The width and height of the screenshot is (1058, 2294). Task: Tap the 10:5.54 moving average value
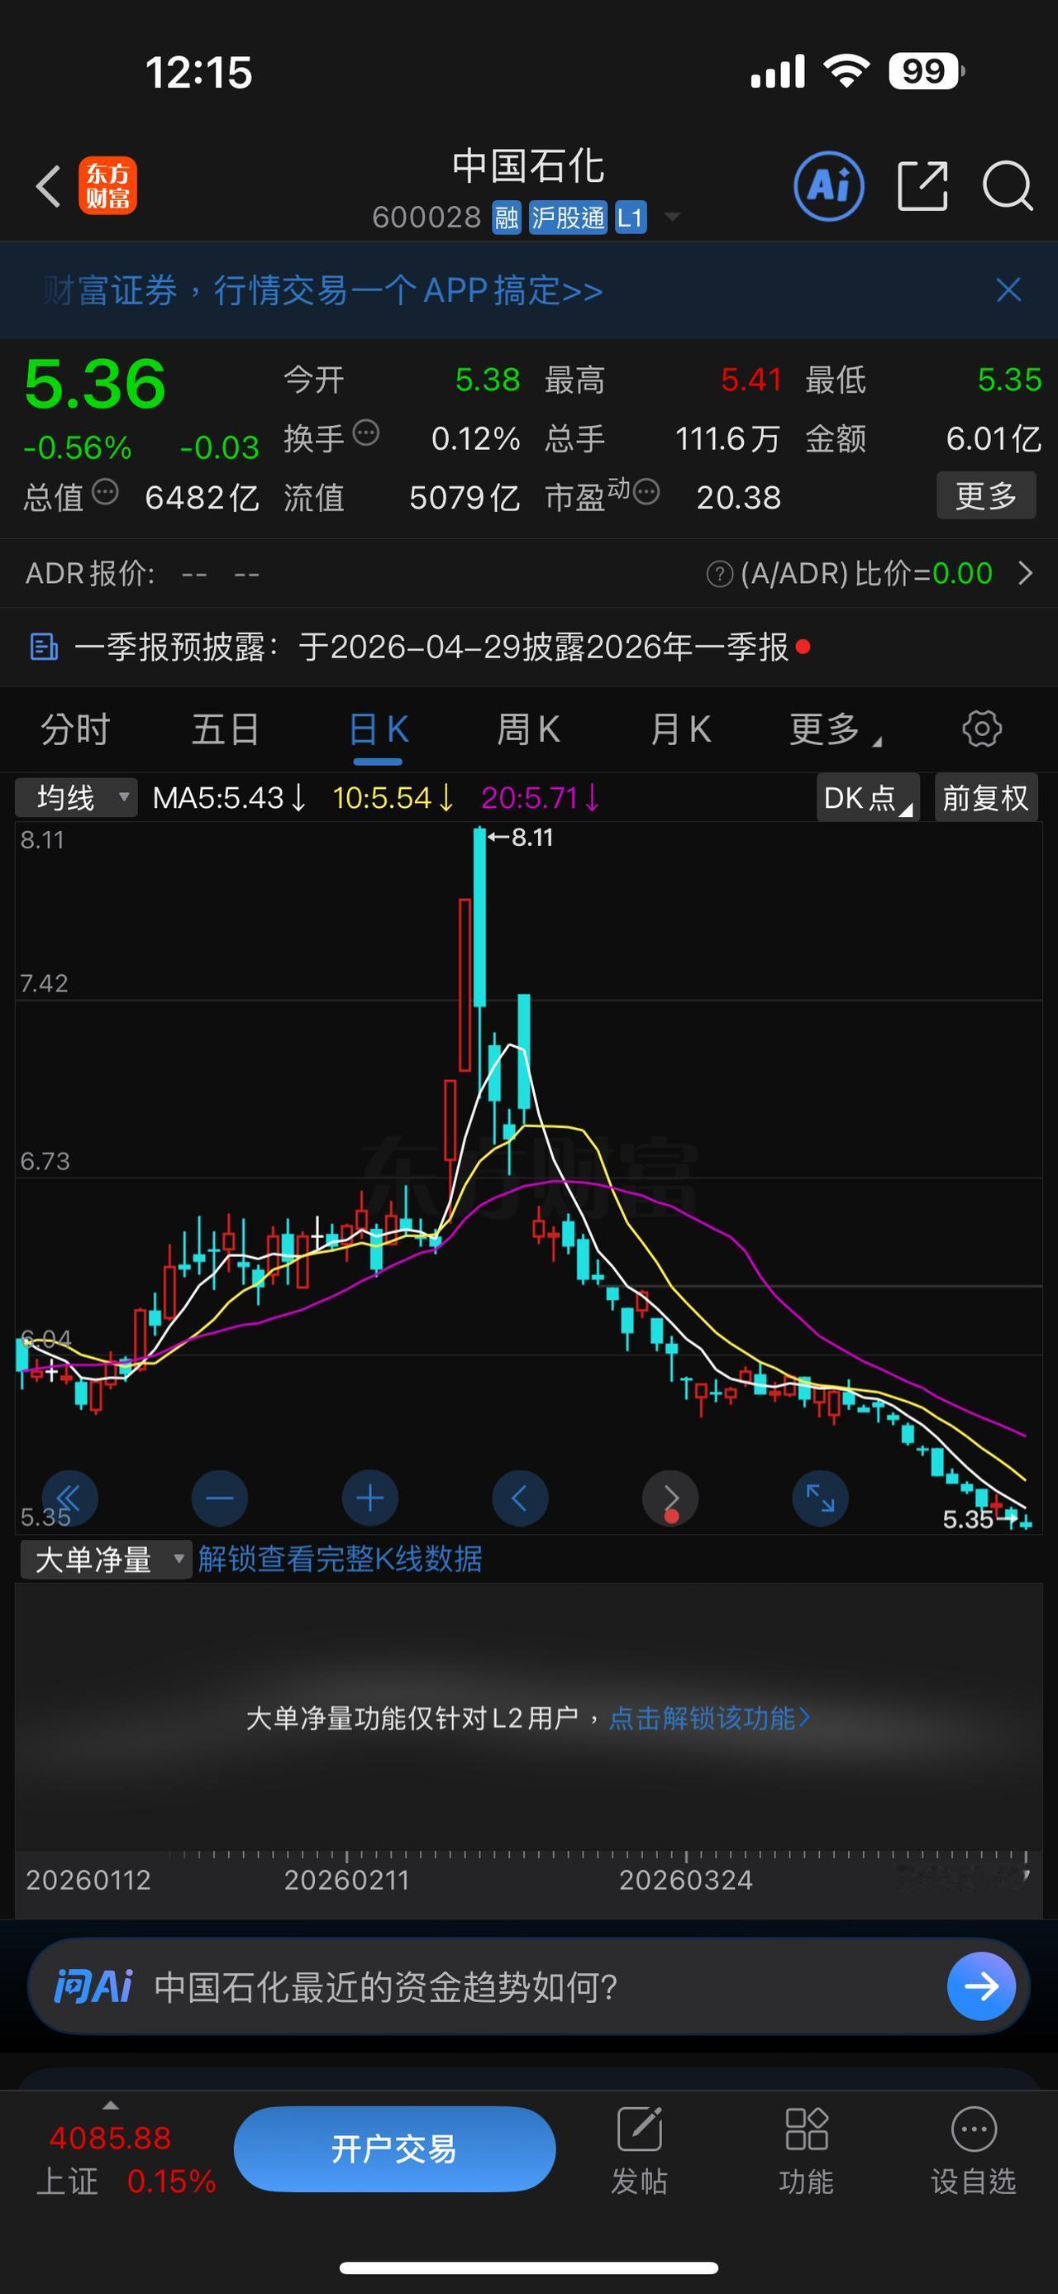point(393,797)
